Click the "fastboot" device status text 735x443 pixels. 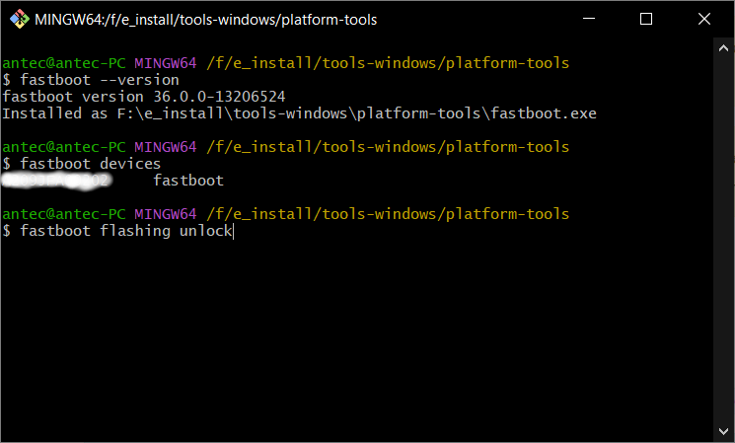pyautogui.click(x=188, y=182)
